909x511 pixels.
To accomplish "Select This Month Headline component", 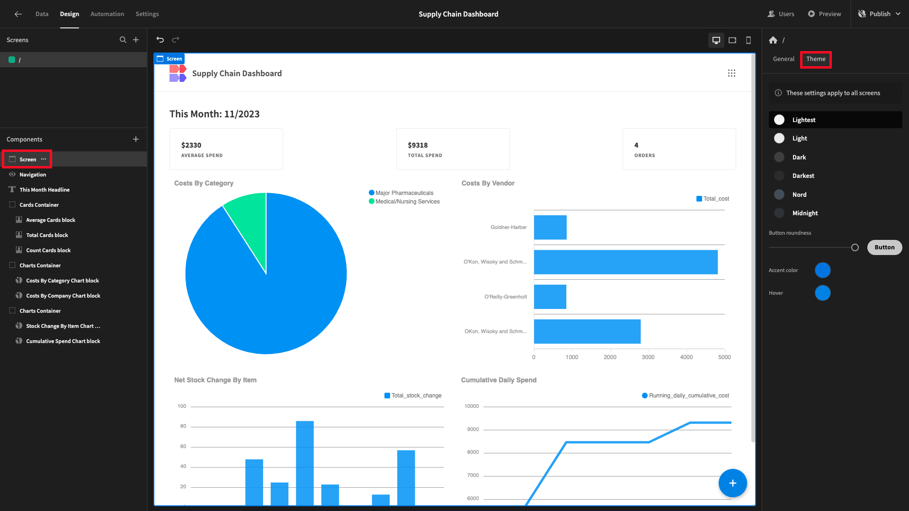I will [x=73, y=190].
